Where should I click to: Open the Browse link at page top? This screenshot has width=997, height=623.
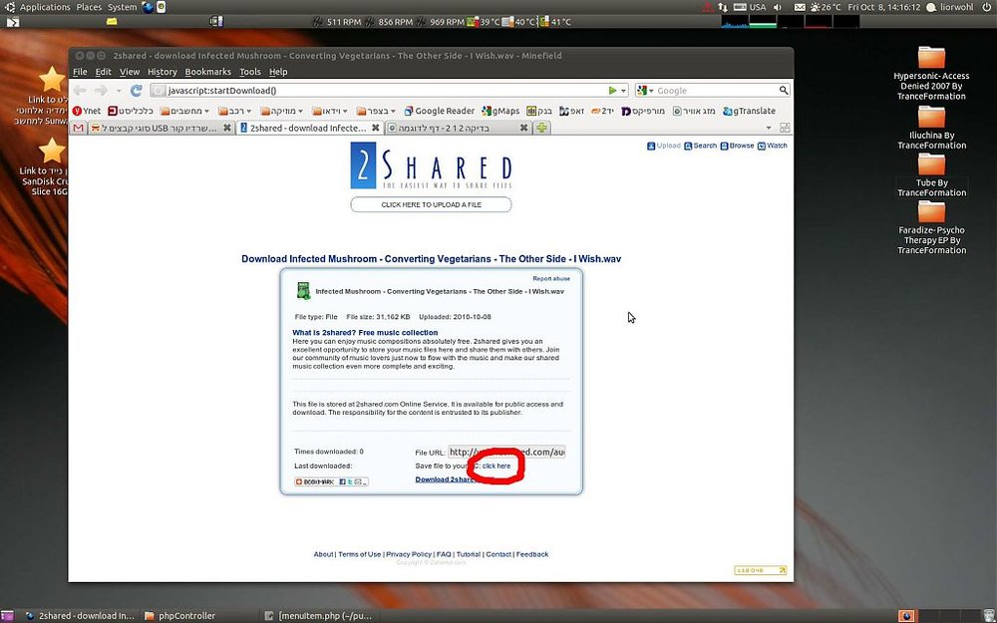pos(737,146)
